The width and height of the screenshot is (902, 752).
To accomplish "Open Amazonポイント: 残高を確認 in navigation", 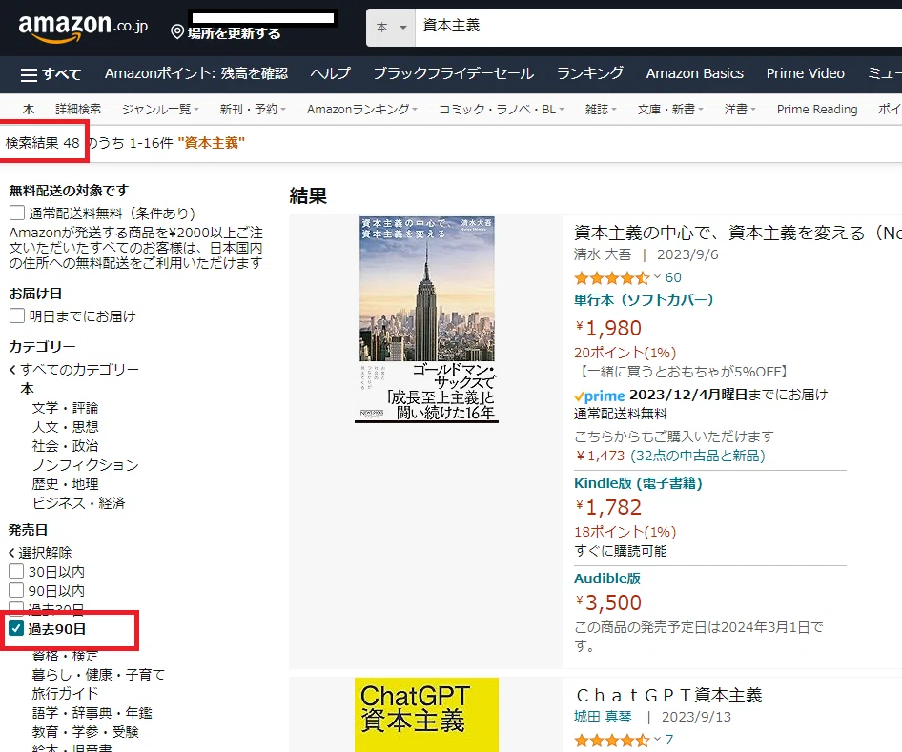I will [x=196, y=73].
